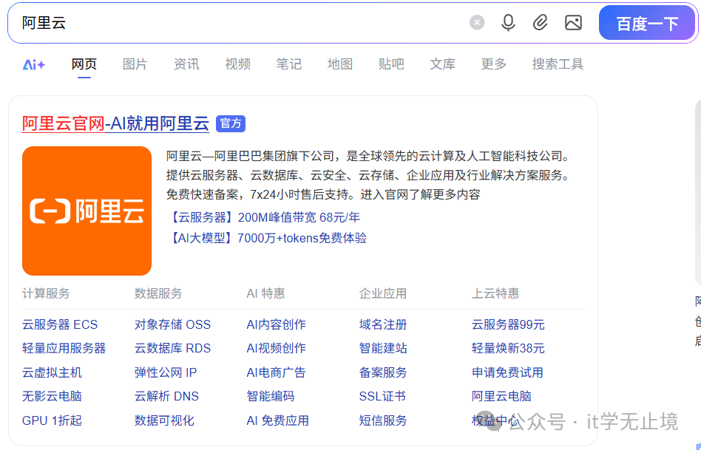701x450 pixels.
Task: Click the 计算服务 column heading
Action: [x=46, y=293]
